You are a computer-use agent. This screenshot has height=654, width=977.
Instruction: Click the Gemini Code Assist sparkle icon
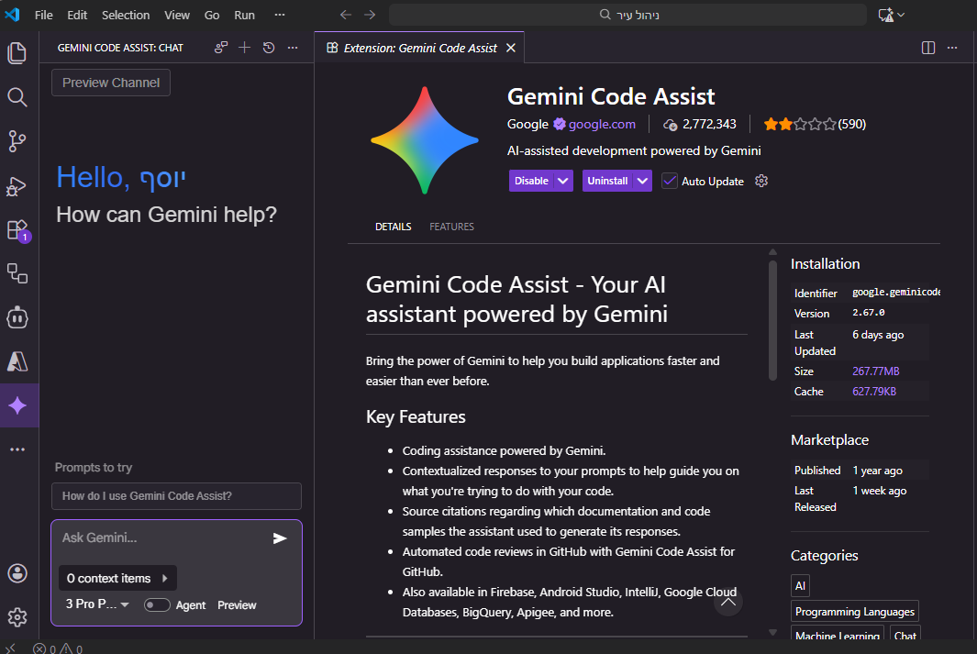tap(17, 405)
